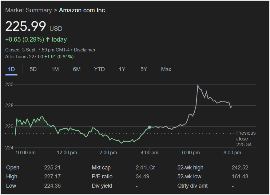Click the USD currency label
270x195 pixels.
point(56,29)
